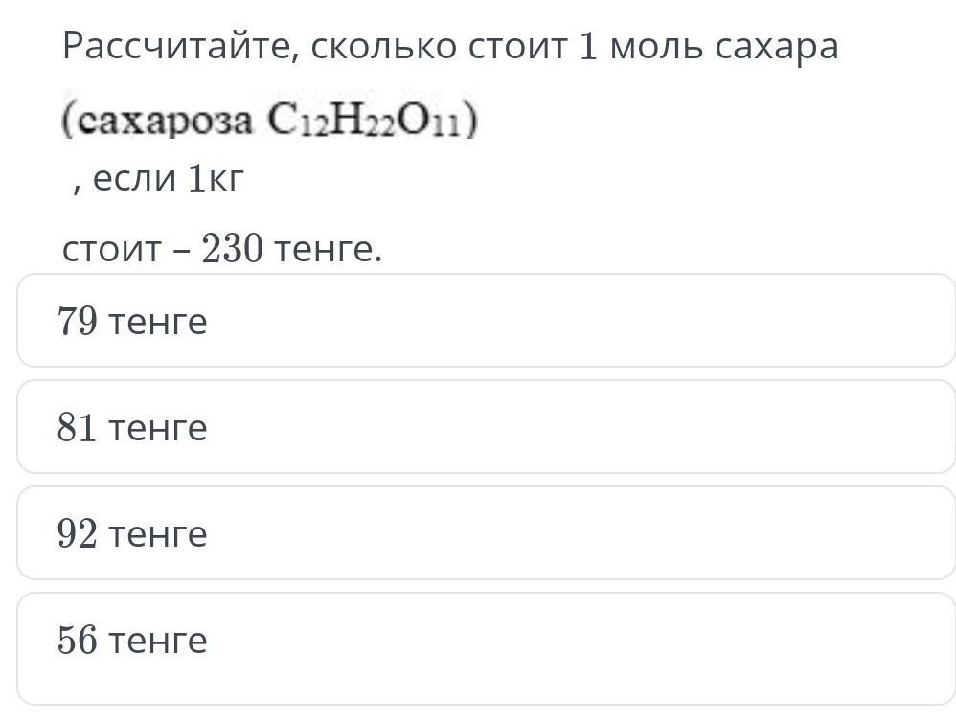Image resolution: width=956 pixels, height=721 pixels.
Task: Click the empty area inside the 56 тенге box
Action: coord(580,648)
